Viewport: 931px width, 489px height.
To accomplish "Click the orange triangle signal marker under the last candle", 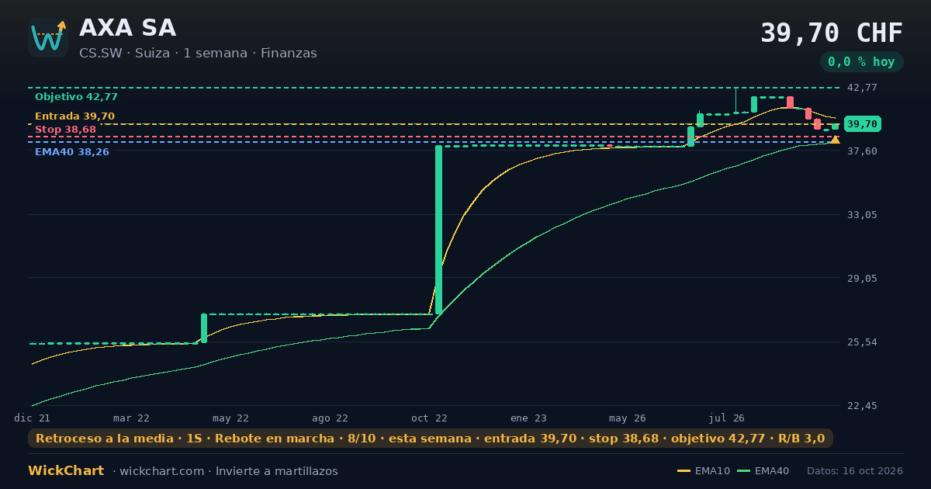I will click(x=835, y=140).
